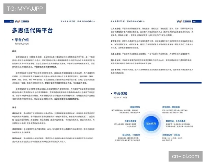The image size is (206, 165).
Task: Click the page number 03 badge
Action: (9, 21)
